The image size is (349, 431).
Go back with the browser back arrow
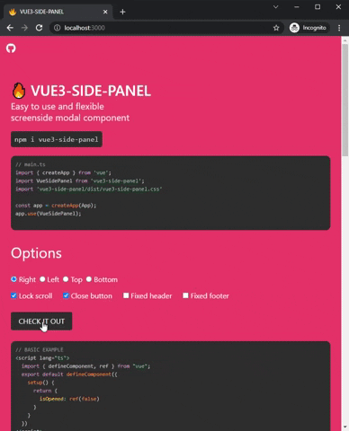[x=10, y=28]
